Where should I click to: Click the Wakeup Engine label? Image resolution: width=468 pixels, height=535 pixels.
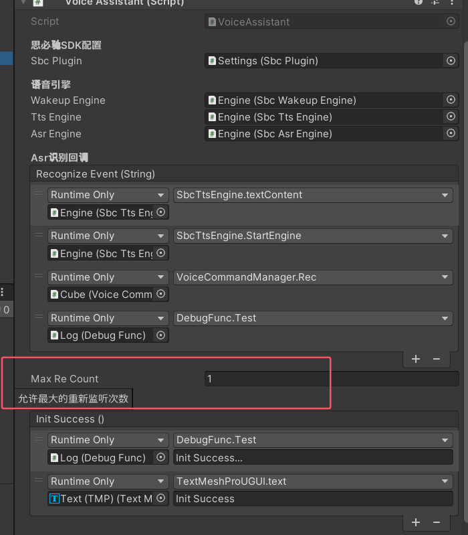(x=68, y=100)
